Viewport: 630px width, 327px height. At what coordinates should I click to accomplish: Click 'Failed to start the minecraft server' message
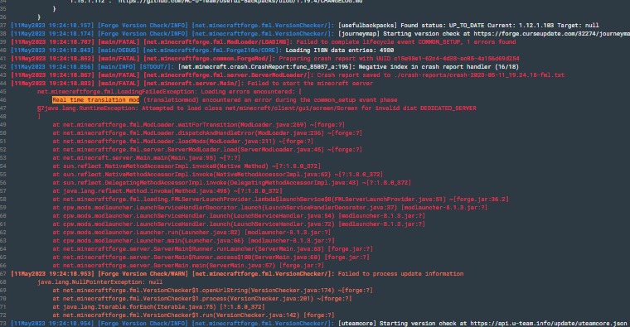tap(310, 84)
